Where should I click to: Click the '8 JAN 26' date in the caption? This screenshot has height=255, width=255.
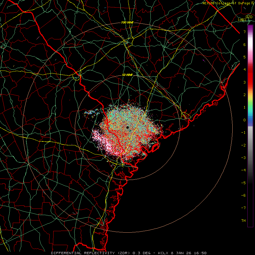click(x=181, y=253)
